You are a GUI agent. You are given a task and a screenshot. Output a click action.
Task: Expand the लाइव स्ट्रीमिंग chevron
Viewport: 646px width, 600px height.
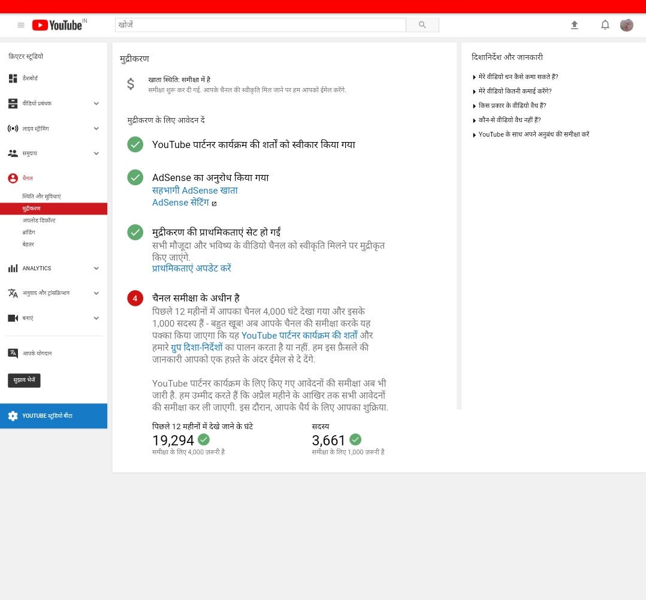(x=96, y=128)
